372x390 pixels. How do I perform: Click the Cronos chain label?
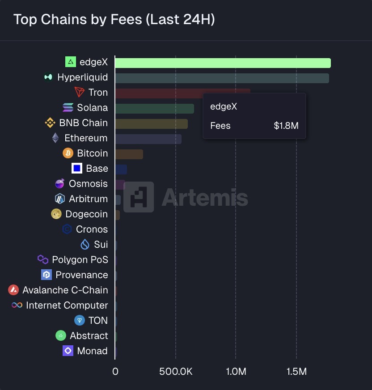click(92, 229)
